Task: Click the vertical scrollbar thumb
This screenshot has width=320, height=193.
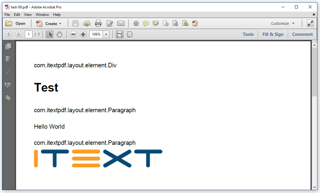Action: pos(314,72)
